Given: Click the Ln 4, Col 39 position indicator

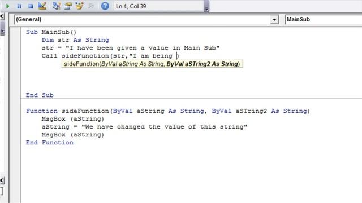Looking at the screenshot, I should point(131,6).
